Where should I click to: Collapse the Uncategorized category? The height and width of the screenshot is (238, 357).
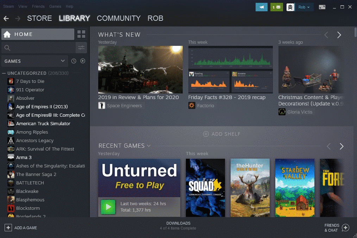click(x=4, y=73)
